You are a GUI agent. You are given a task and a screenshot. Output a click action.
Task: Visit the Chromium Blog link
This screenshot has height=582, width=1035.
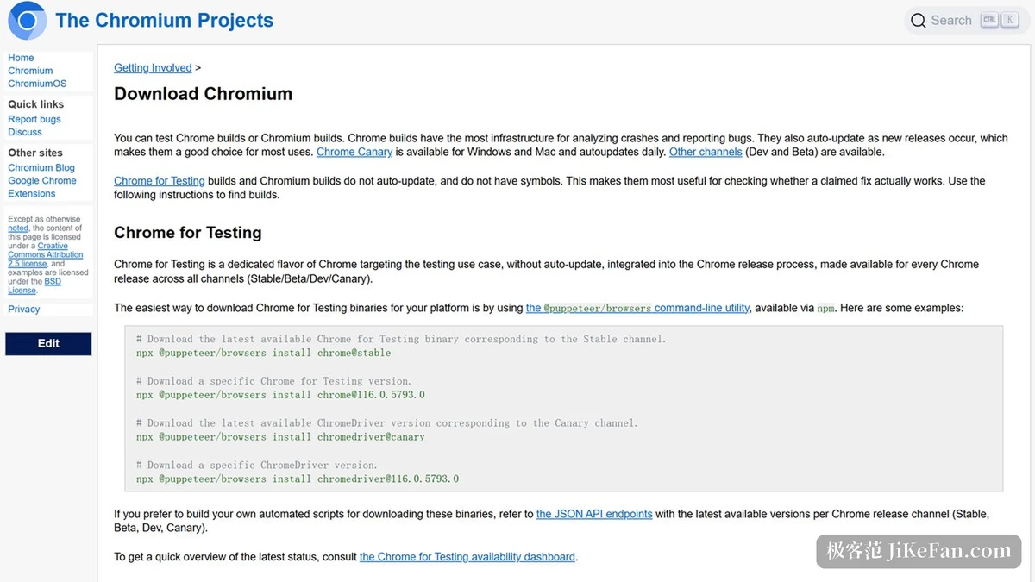coord(41,168)
